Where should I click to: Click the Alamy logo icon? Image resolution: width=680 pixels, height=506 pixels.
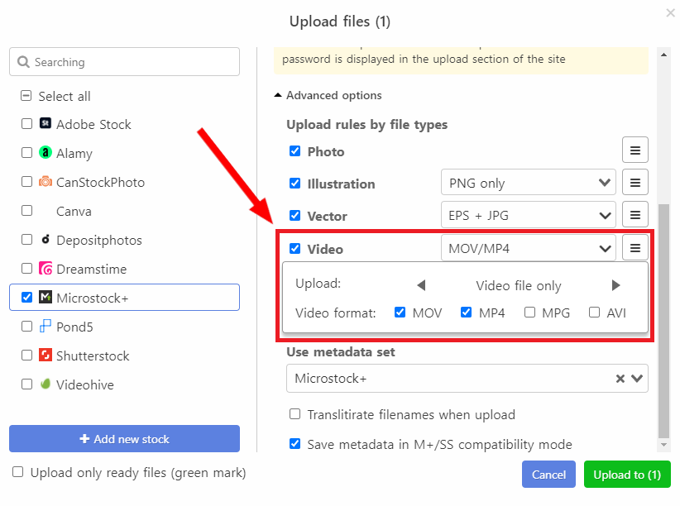[x=45, y=153]
